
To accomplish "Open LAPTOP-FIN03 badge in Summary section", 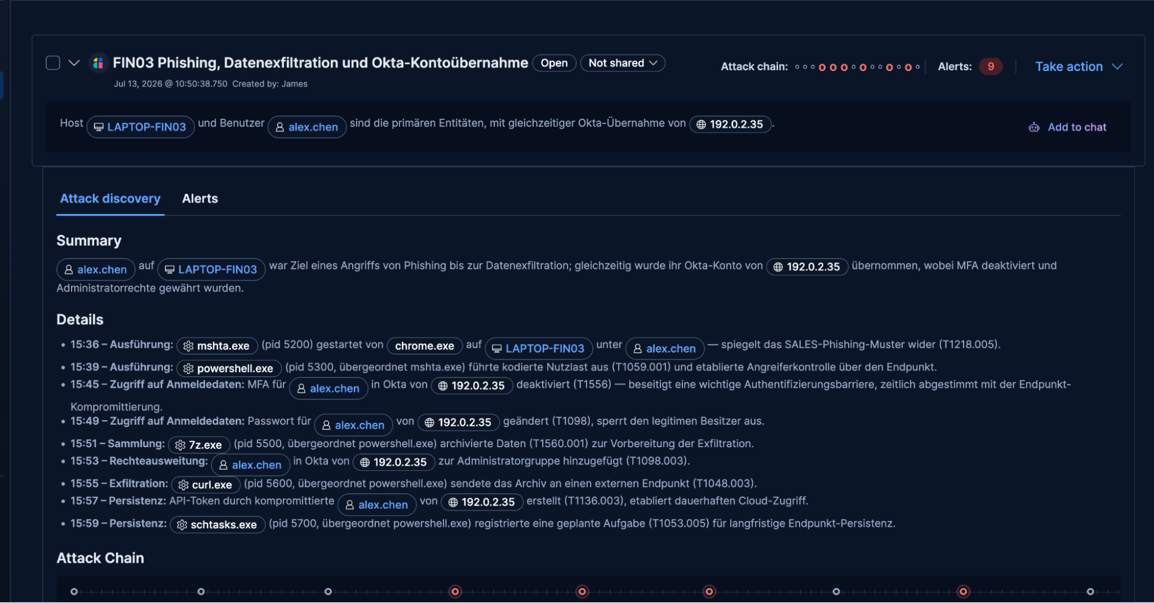I will (211, 269).
